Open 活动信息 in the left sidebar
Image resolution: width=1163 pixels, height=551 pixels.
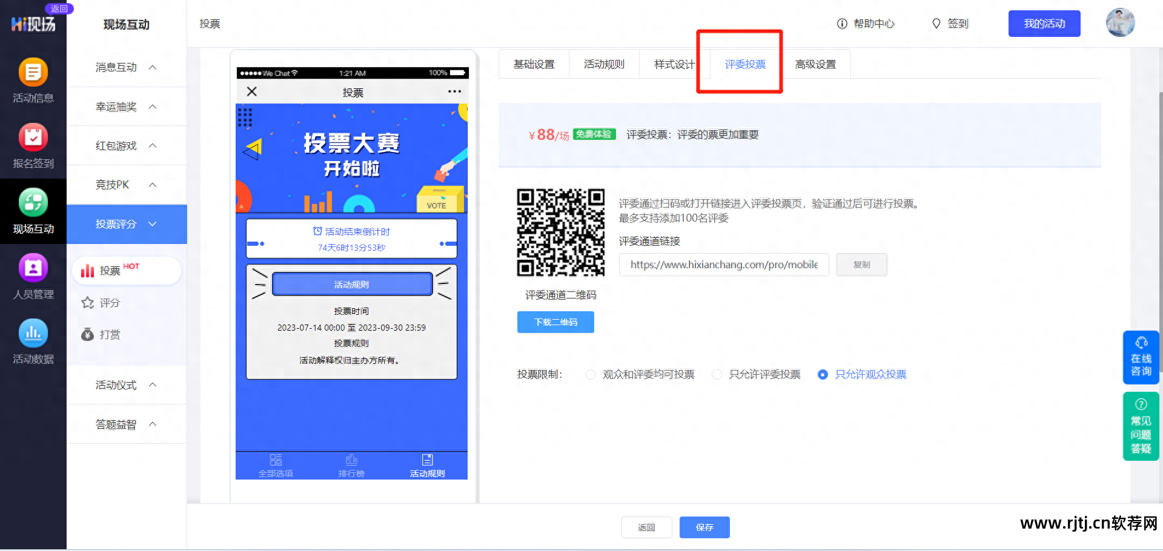[x=33, y=80]
